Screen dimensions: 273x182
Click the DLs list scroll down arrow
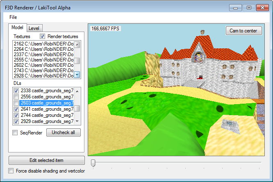[x=77, y=121]
